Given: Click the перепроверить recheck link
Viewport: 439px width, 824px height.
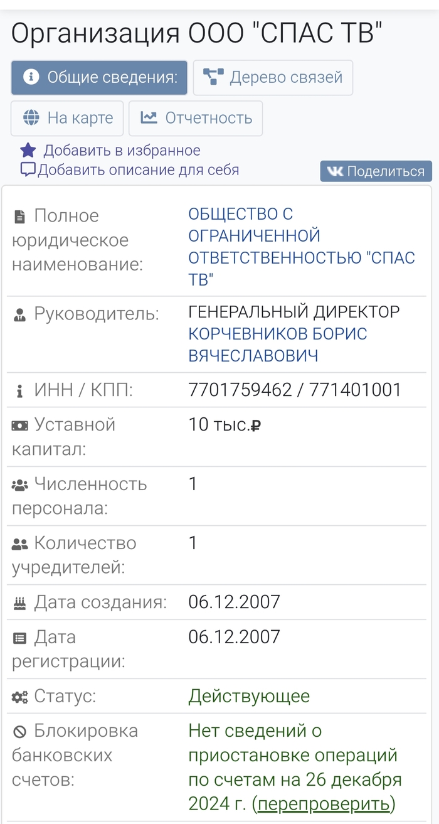Looking at the screenshot, I should 324,804.
